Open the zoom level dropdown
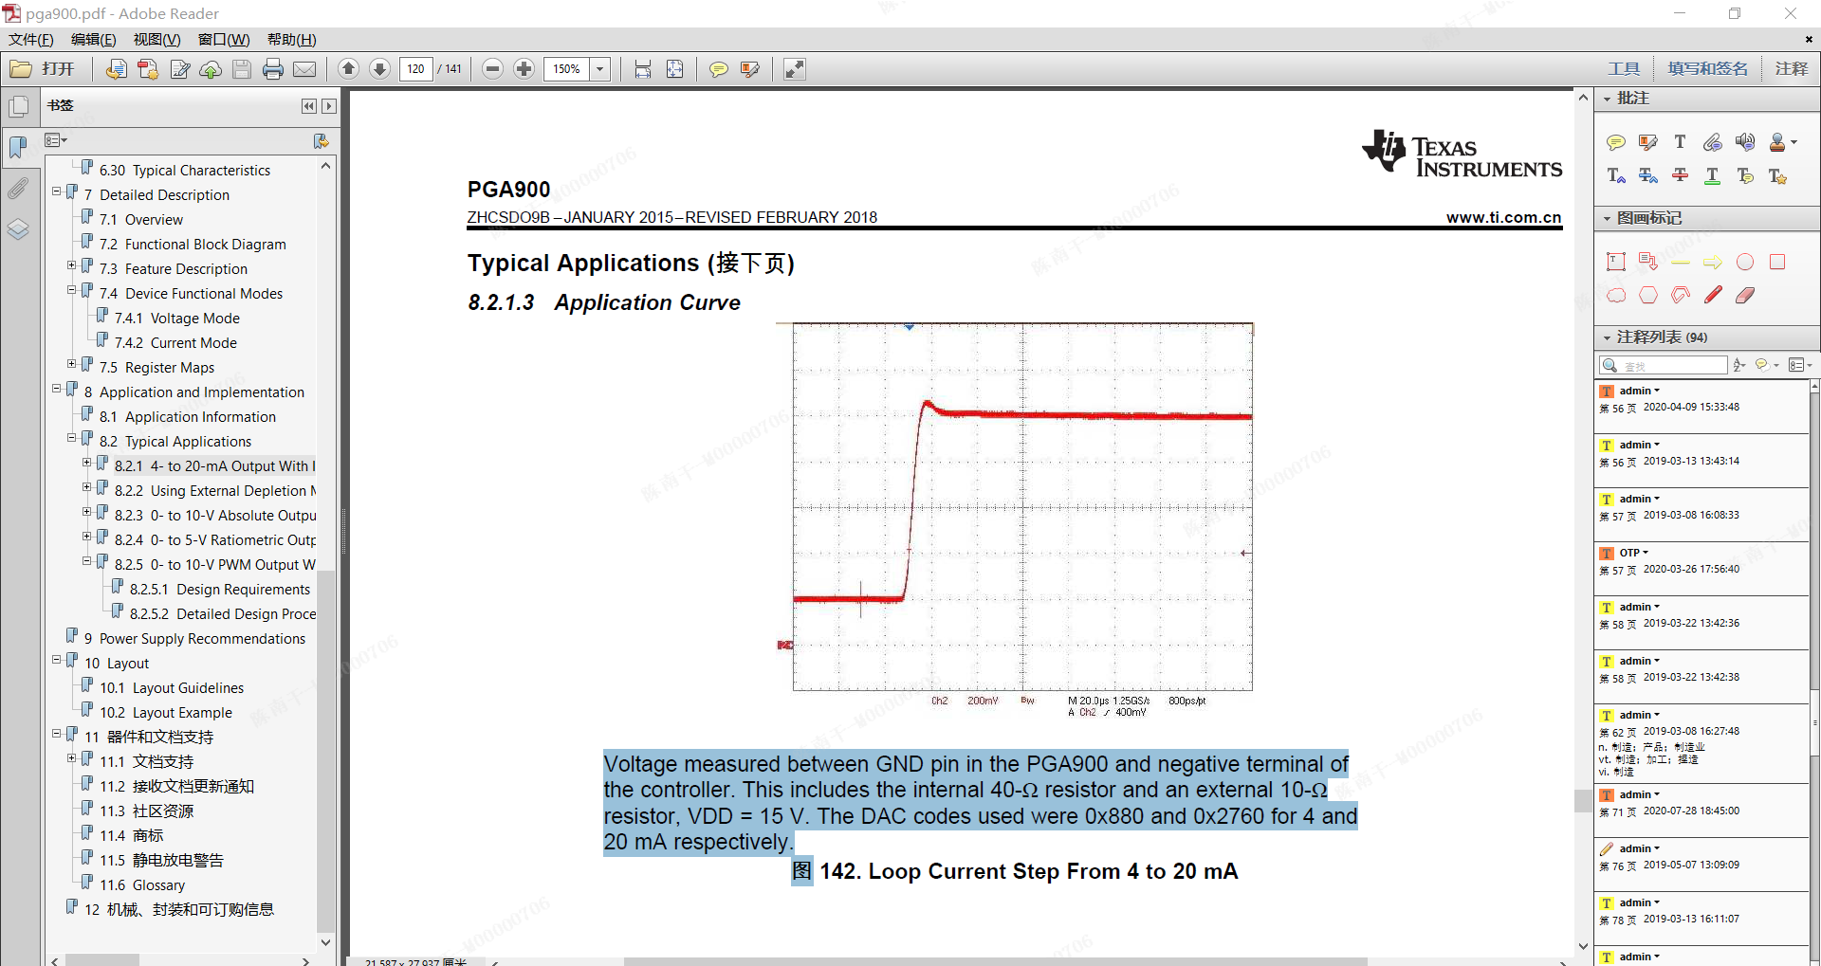Image resolution: width=1821 pixels, height=966 pixels. point(600,69)
